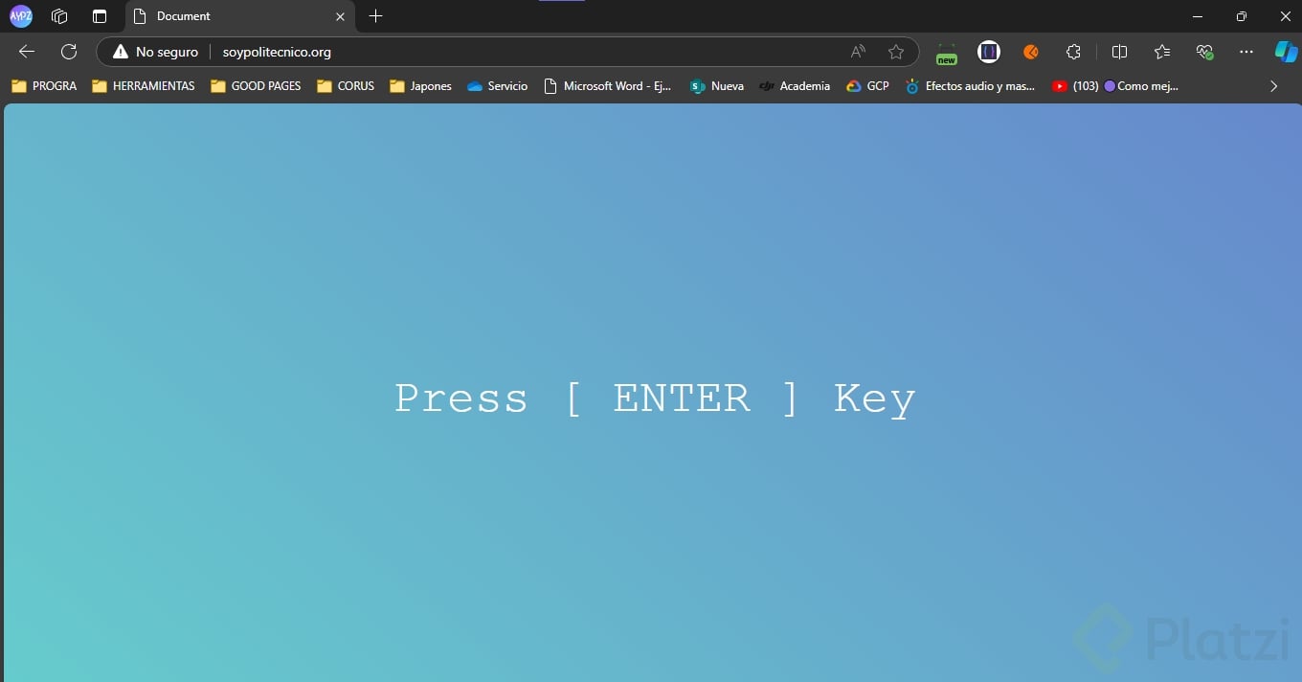Open the HERRAMIENTAS bookmarks folder
The image size is (1302, 682).
(x=144, y=86)
